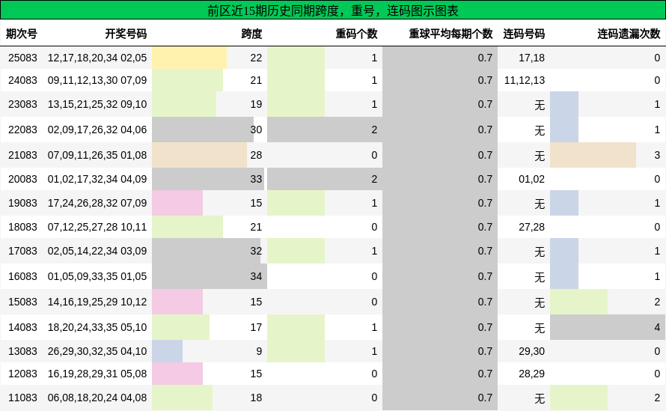Select draw numbers 01,02,17,32,34 04,09
Viewport: 666px width, 411px height.
97,179
